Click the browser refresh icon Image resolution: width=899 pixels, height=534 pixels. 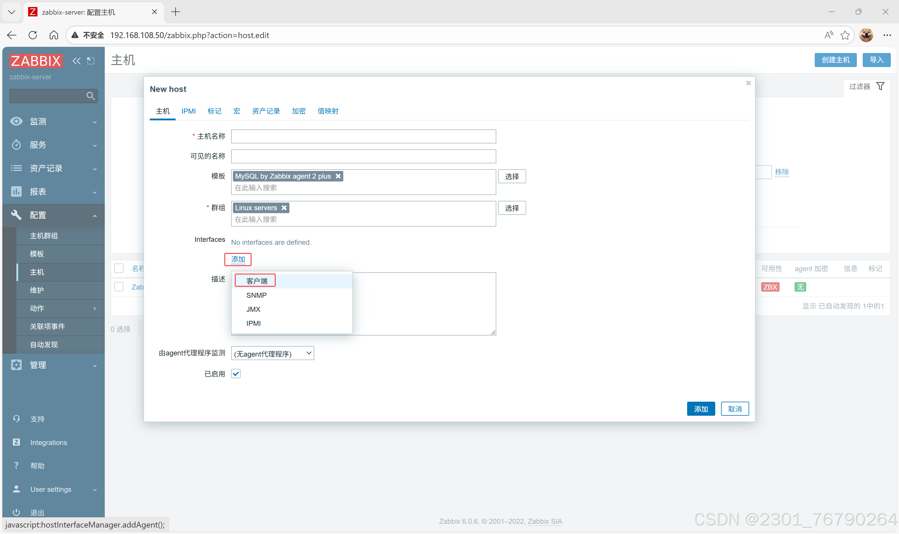click(33, 35)
